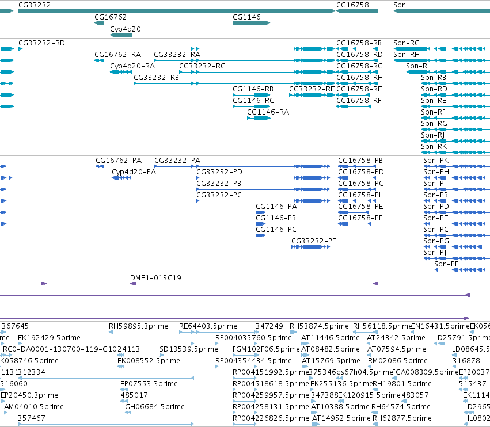
Task: Select transcript CG16758-RB
Action: click(x=359, y=43)
